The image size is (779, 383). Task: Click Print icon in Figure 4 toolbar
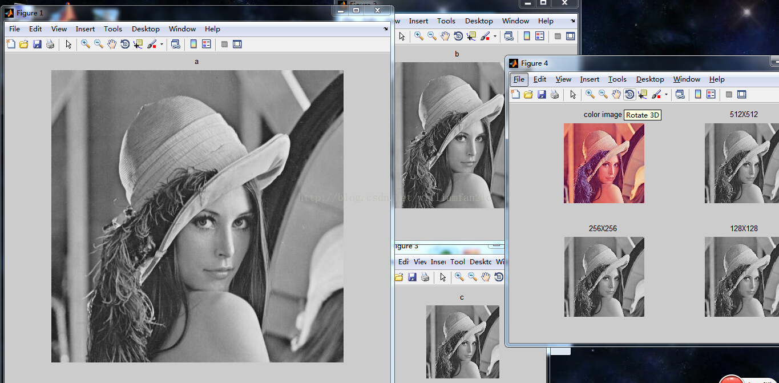(555, 94)
